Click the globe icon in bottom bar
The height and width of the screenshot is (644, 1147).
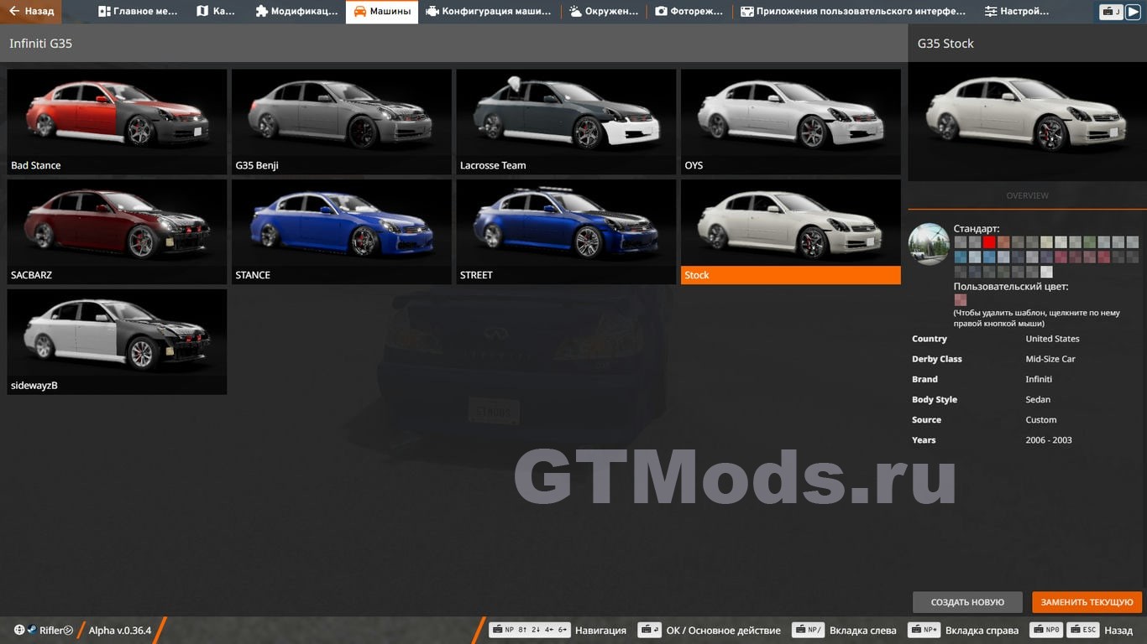(19, 630)
